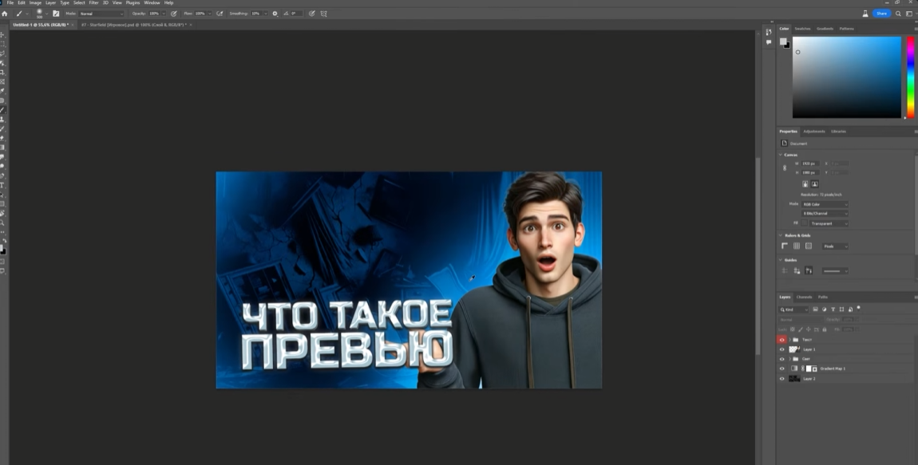
Task: Open the Transparent fill dropdown
Action: 829,223
